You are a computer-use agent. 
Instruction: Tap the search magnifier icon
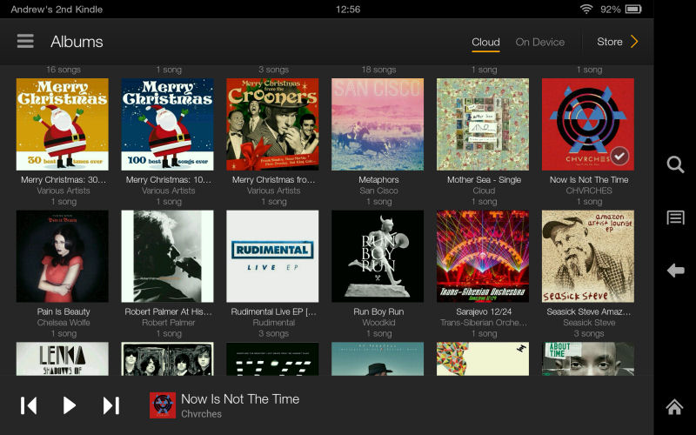point(675,165)
